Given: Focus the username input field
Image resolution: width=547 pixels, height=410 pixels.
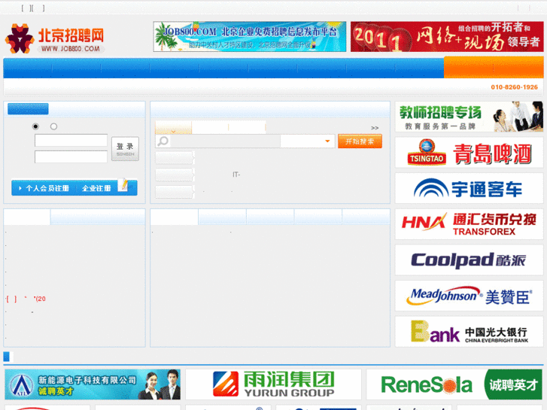Looking at the screenshot, I should tap(71, 140).
